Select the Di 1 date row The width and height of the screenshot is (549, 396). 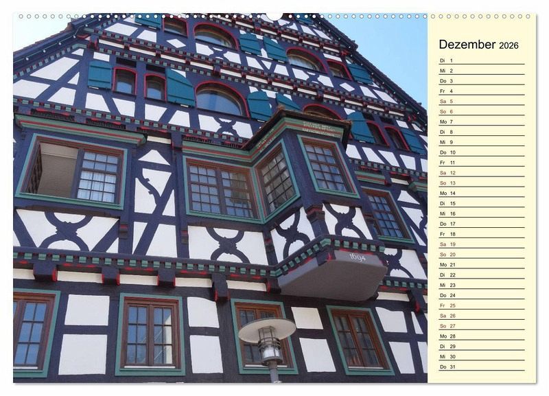pos(482,60)
